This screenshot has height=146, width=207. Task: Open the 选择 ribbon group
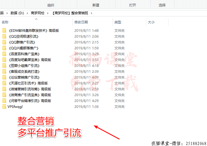point(162,5)
